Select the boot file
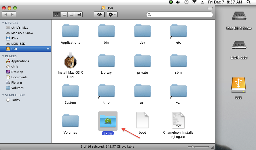The image size is (256, 150). click(x=142, y=120)
